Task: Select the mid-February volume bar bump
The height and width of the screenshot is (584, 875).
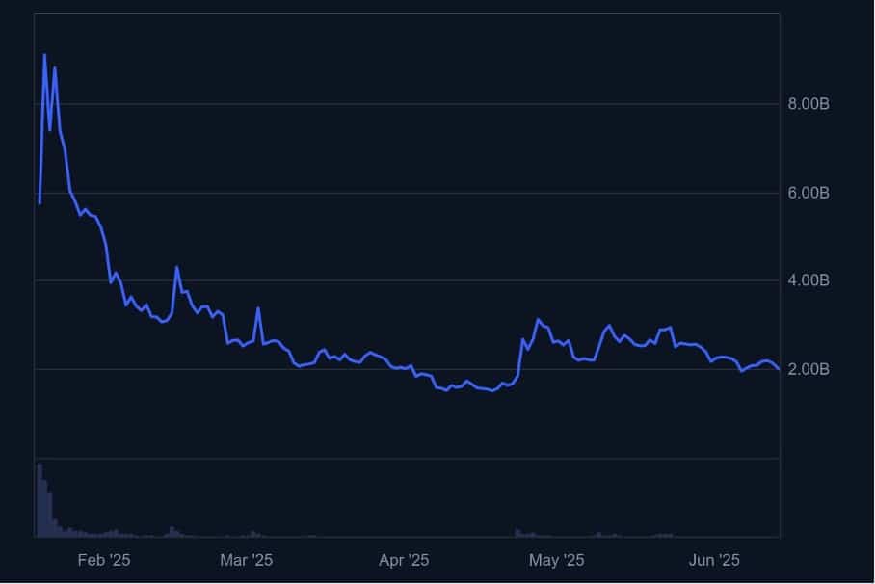Action: pyautogui.click(x=172, y=531)
